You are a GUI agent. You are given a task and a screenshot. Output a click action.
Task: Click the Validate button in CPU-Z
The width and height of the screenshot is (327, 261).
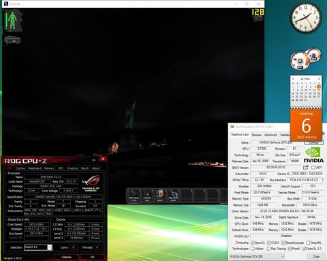coord(67,257)
